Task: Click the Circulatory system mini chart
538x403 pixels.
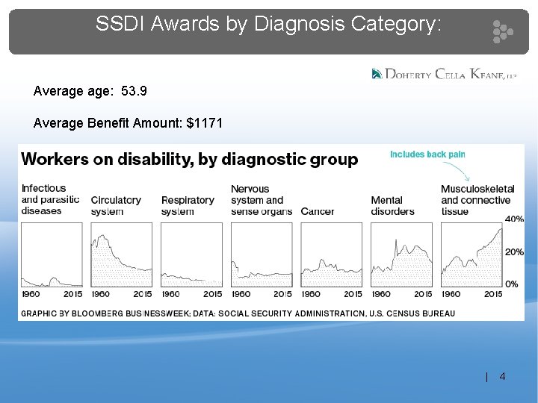Action: tap(122, 254)
